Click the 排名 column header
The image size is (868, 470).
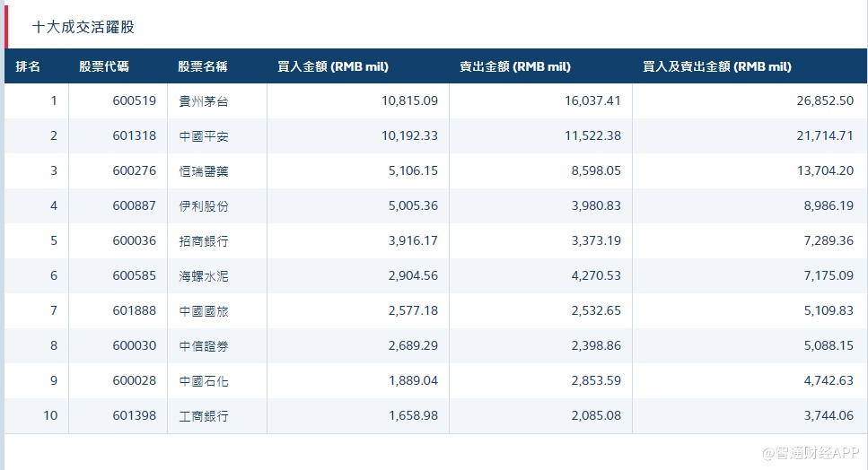tap(28, 67)
